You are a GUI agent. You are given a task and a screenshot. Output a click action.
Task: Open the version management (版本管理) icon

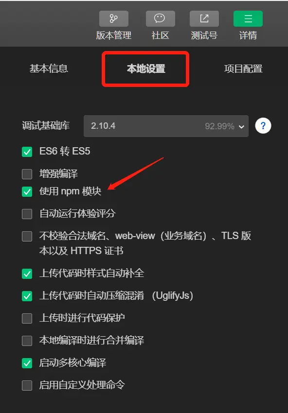114,18
